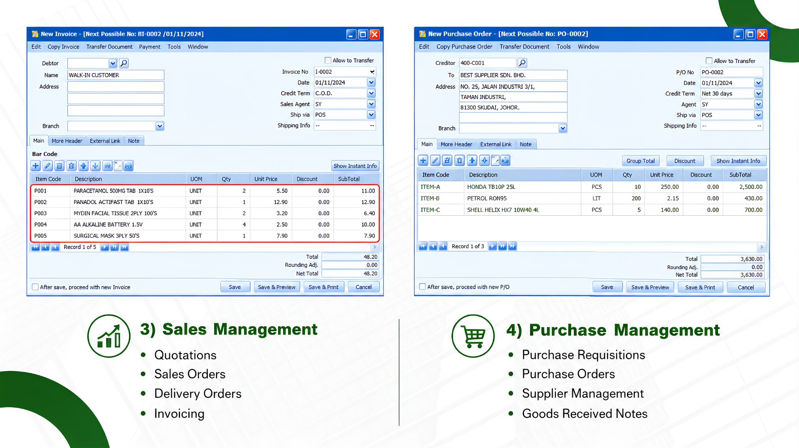Expand Net 30 days Credit Term dropdown

point(758,94)
